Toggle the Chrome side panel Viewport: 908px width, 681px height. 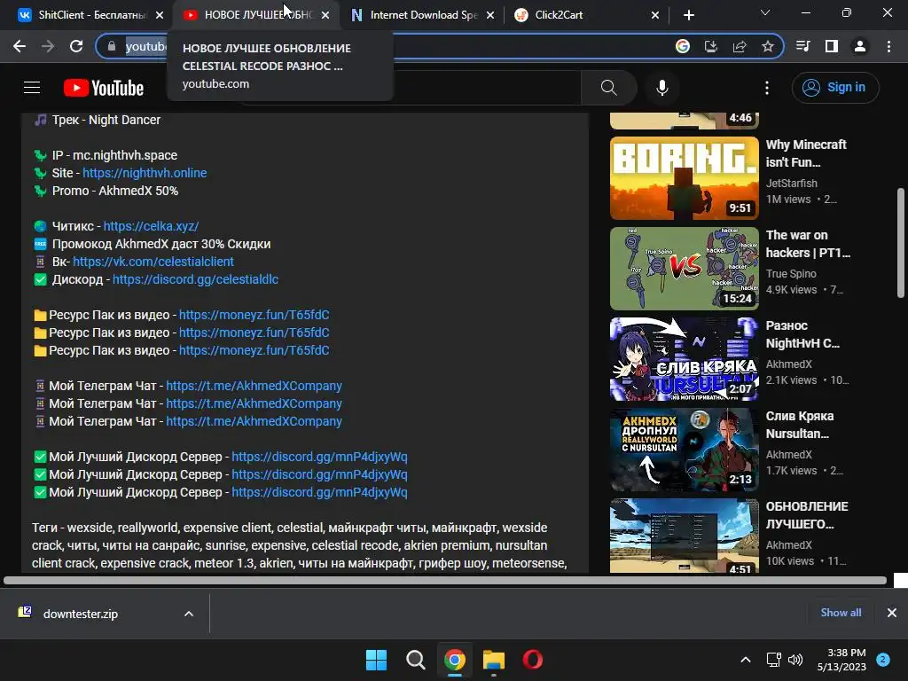tap(832, 46)
